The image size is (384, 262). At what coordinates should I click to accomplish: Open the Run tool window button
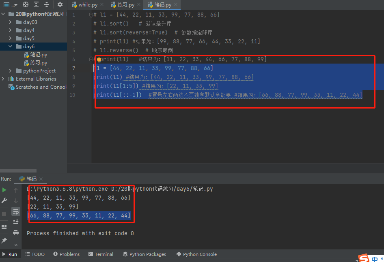[x=10, y=254]
